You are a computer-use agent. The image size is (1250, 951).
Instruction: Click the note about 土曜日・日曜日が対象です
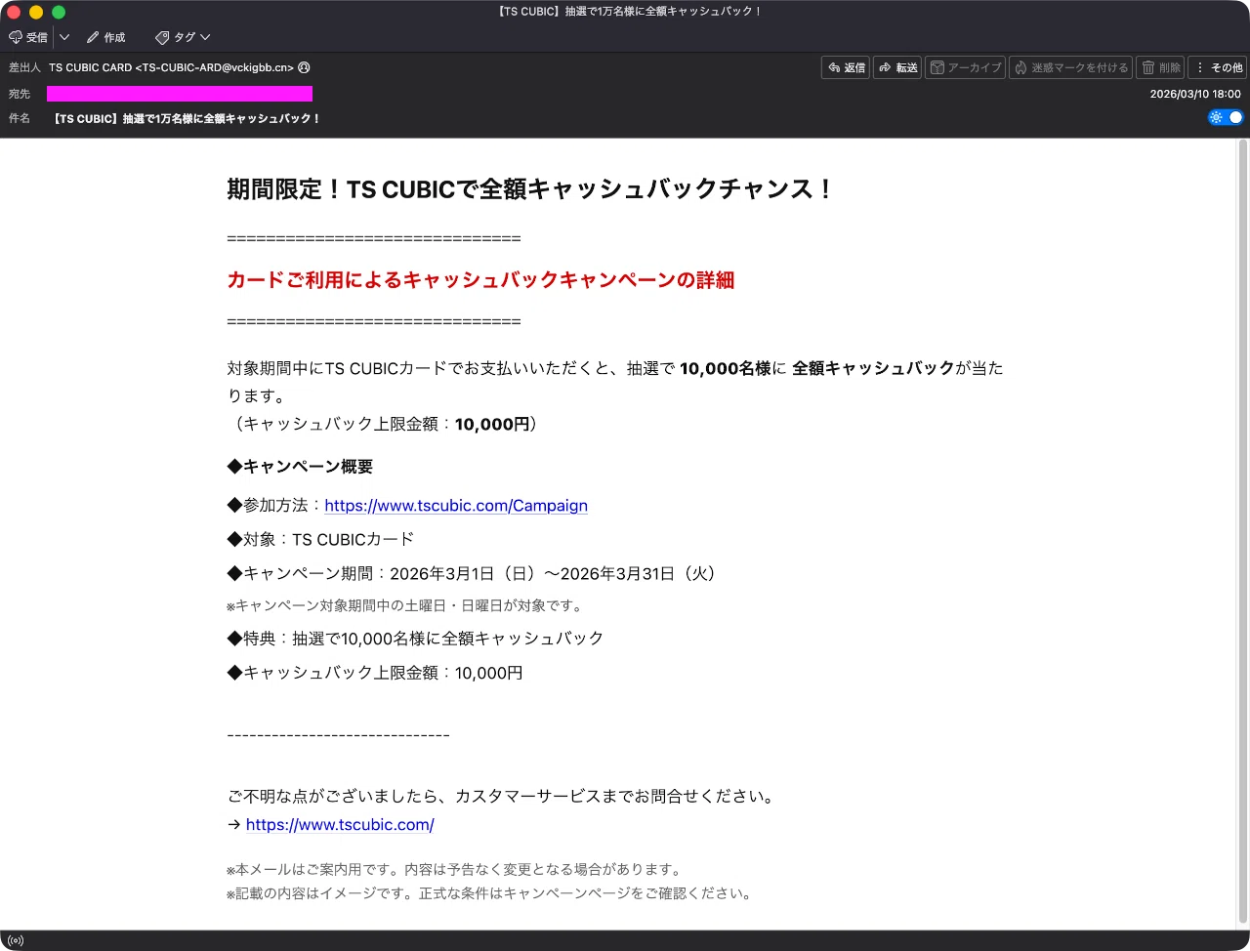tap(405, 606)
